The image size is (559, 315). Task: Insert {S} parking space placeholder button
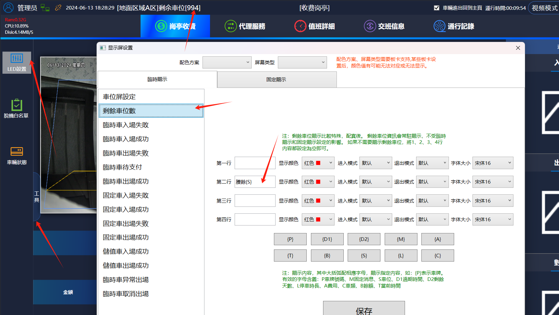click(364, 256)
